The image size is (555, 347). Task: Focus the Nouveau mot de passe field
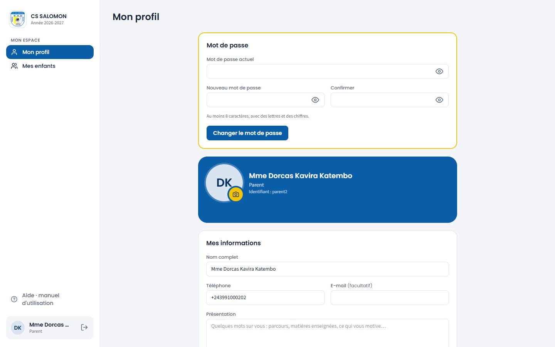[x=266, y=100]
